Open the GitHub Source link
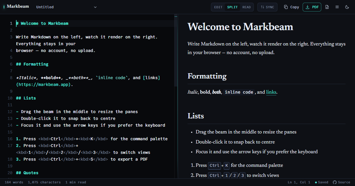Image resolution: width=355 pixels, height=186 pixels. (x=341, y=182)
